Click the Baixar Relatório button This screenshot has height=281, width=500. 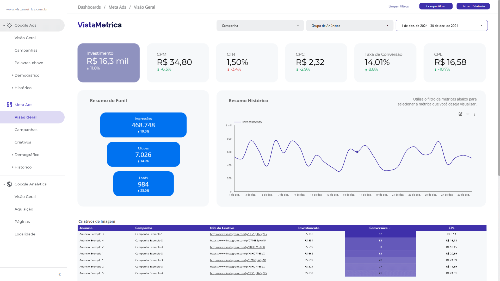[x=473, y=6]
